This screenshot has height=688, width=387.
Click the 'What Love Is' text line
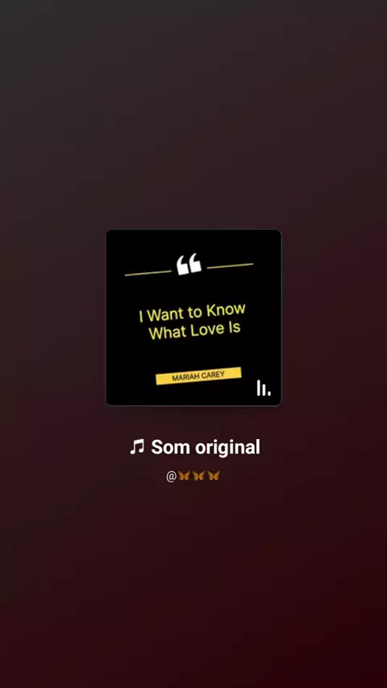pyautogui.click(x=194, y=330)
